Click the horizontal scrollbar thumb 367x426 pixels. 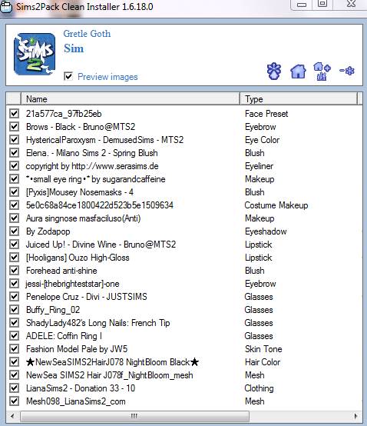134,416
